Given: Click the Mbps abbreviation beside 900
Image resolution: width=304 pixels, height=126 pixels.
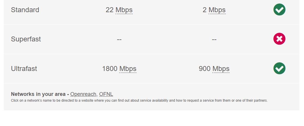Looking at the screenshot, I should coord(221,69).
